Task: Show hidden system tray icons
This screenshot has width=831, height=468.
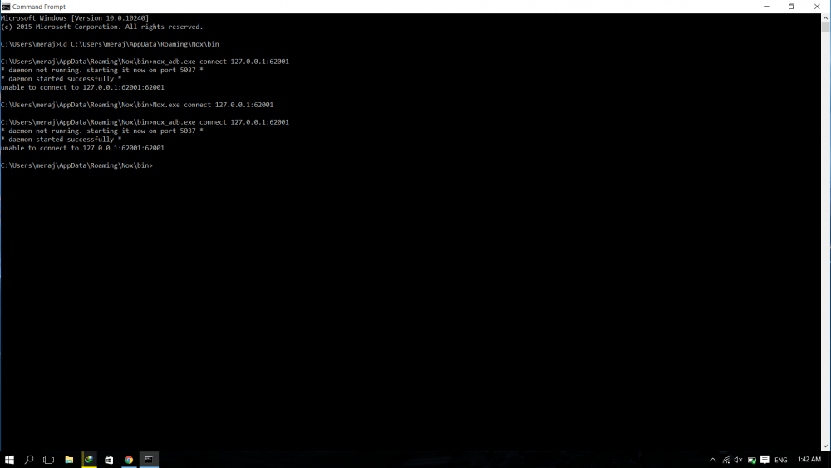Action: pos(713,460)
